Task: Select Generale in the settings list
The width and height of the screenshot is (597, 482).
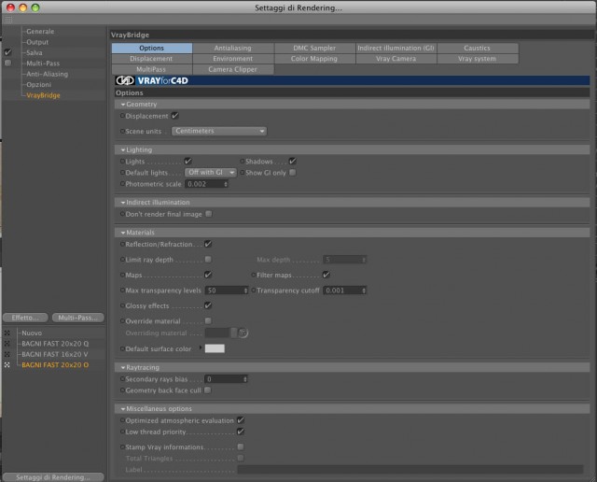Action: [x=40, y=31]
